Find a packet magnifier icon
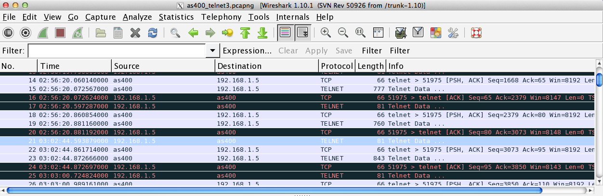 click(175, 33)
